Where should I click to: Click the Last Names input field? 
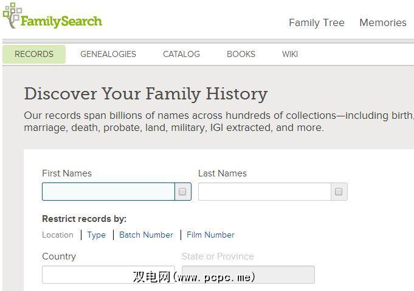(x=264, y=192)
